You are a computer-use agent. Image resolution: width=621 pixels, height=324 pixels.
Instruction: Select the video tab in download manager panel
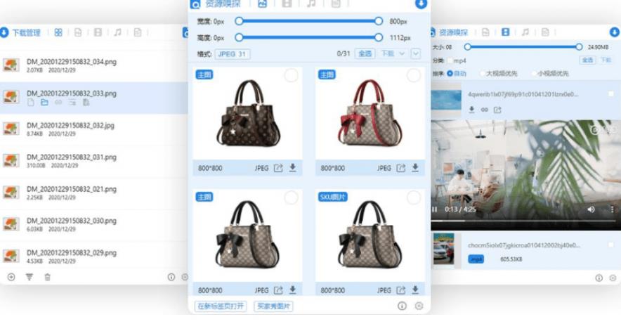coord(98,32)
